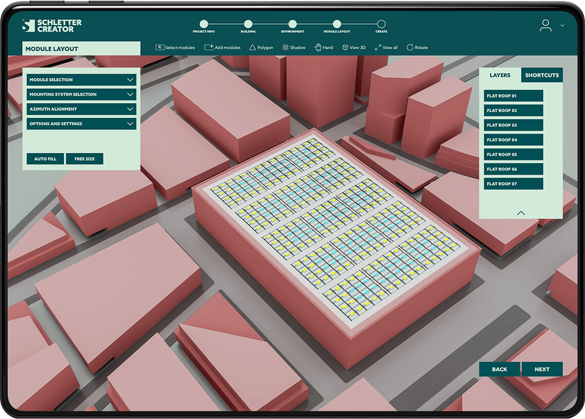Click the Next button

point(542,369)
